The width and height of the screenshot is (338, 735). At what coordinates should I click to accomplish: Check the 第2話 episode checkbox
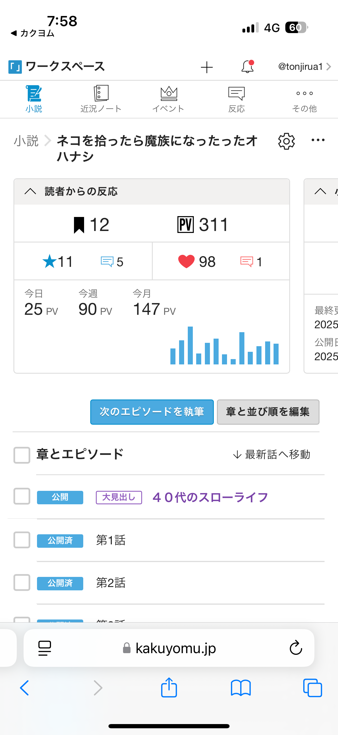tap(22, 582)
